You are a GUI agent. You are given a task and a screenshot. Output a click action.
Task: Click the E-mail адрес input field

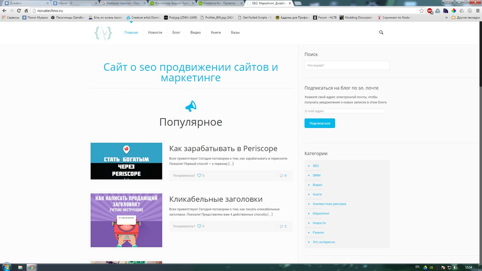[345, 111]
